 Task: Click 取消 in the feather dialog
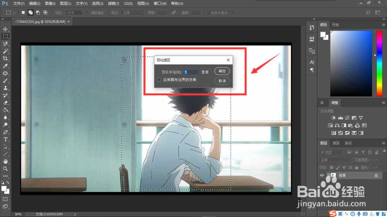[x=222, y=81]
